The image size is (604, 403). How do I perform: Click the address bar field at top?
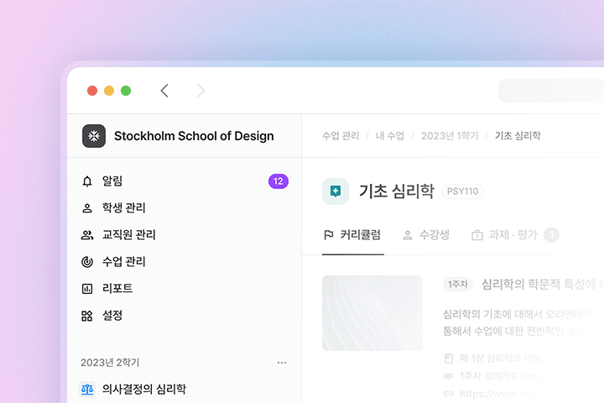(x=551, y=91)
